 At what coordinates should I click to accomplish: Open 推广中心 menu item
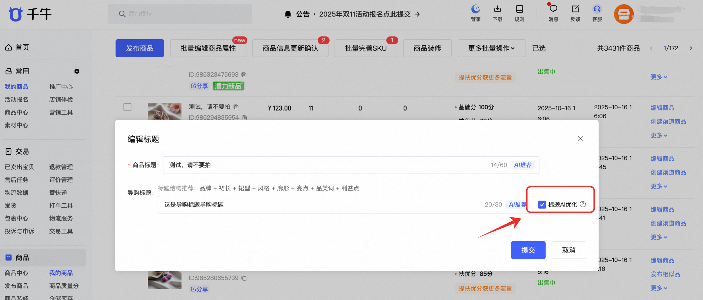61,87
